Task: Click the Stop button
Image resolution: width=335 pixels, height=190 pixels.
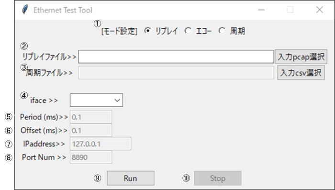Action: tap(218, 178)
